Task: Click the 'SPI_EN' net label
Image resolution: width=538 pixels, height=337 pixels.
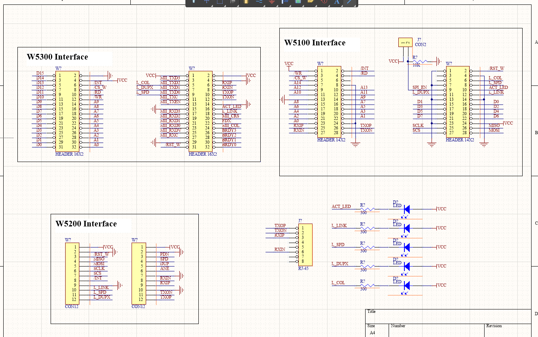Action: coord(419,87)
